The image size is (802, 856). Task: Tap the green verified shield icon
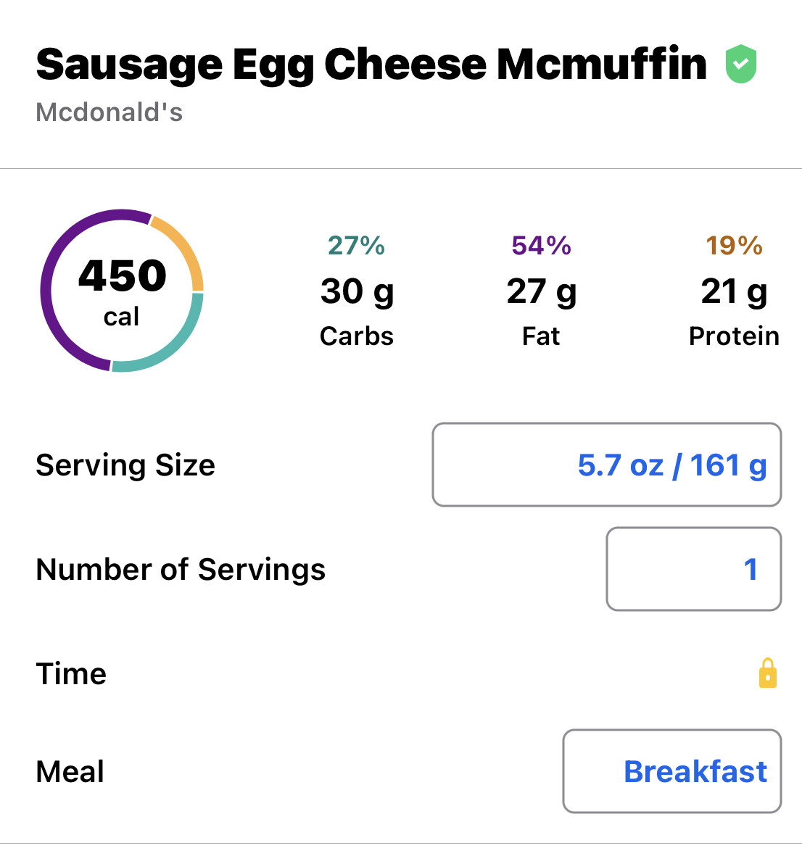pyautogui.click(x=741, y=64)
